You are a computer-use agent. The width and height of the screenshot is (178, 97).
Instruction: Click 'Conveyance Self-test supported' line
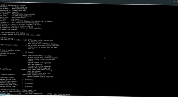point(39,66)
